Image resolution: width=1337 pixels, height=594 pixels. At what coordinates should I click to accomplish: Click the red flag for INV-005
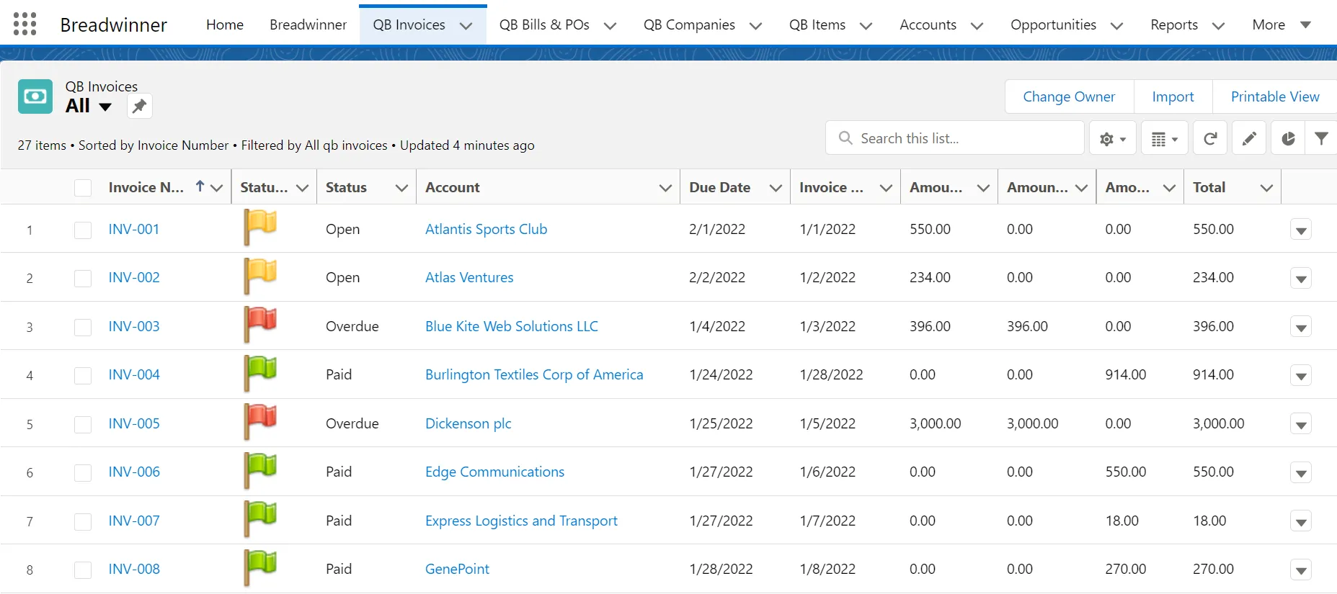pos(260,422)
